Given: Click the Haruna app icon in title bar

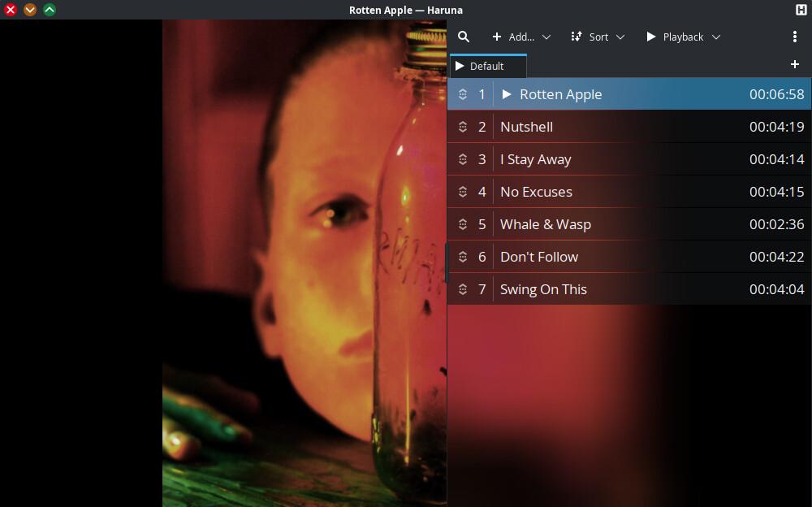Looking at the screenshot, I should coord(801,10).
